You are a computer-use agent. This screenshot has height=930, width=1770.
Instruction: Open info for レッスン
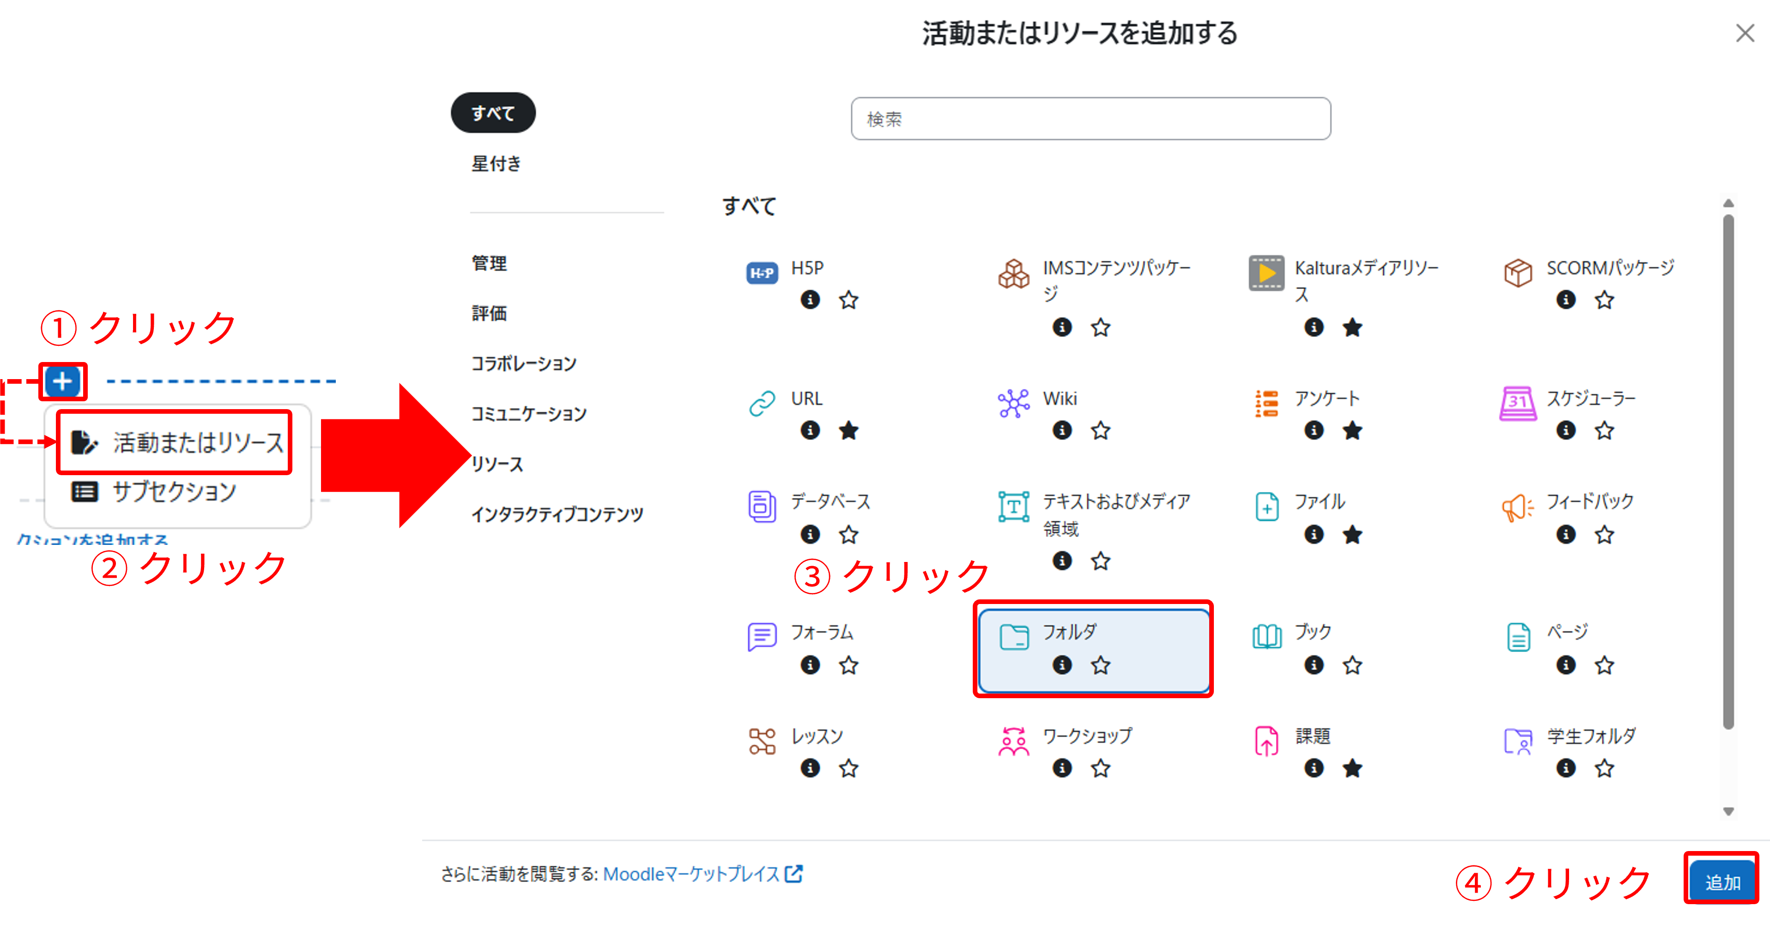click(x=810, y=767)
